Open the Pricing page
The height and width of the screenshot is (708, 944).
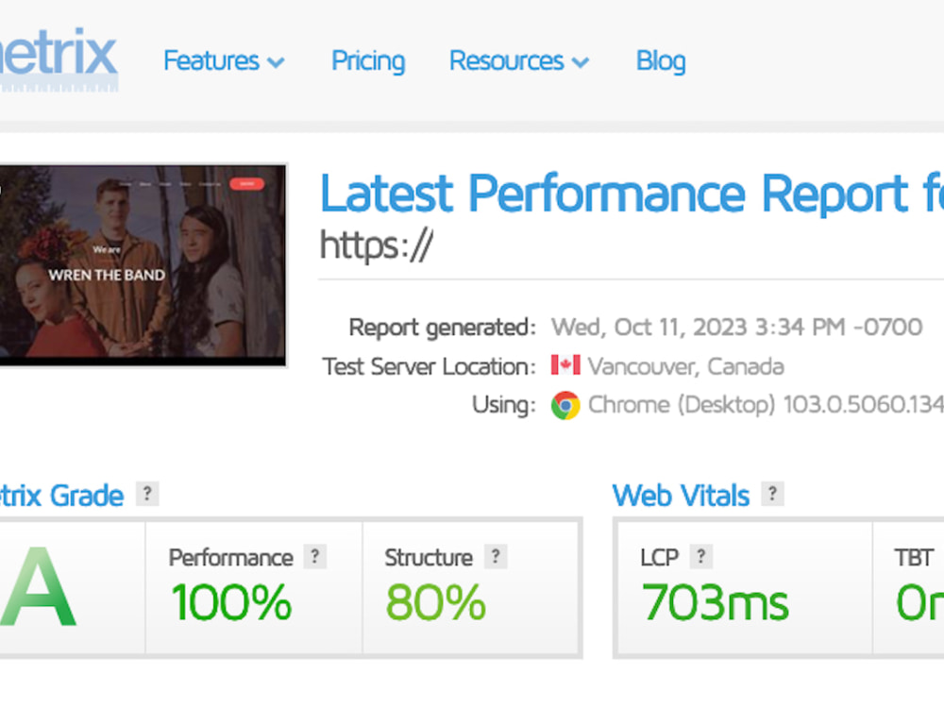[x=368, y=60]
